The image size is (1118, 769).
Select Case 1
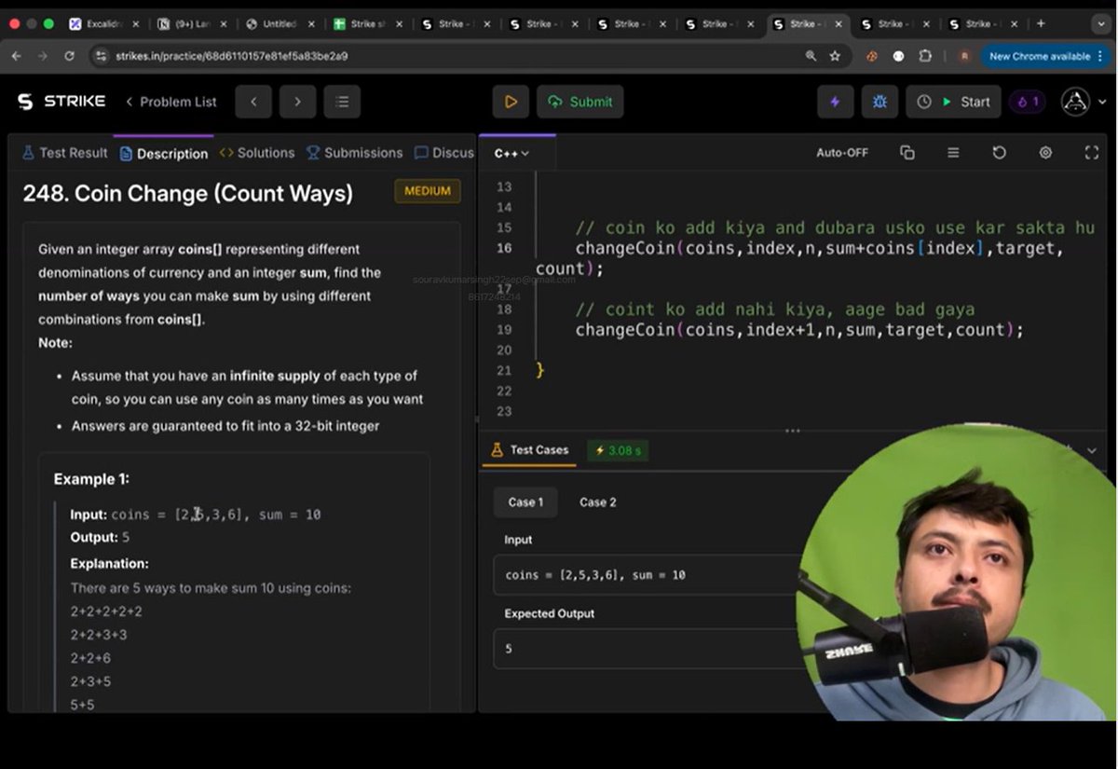click(525, 502)
